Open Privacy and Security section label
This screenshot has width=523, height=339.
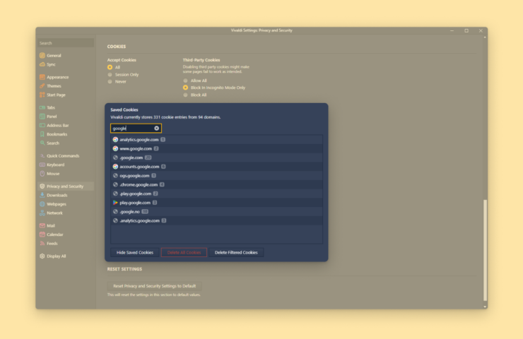pyautogui.click(x=65, y=186)
